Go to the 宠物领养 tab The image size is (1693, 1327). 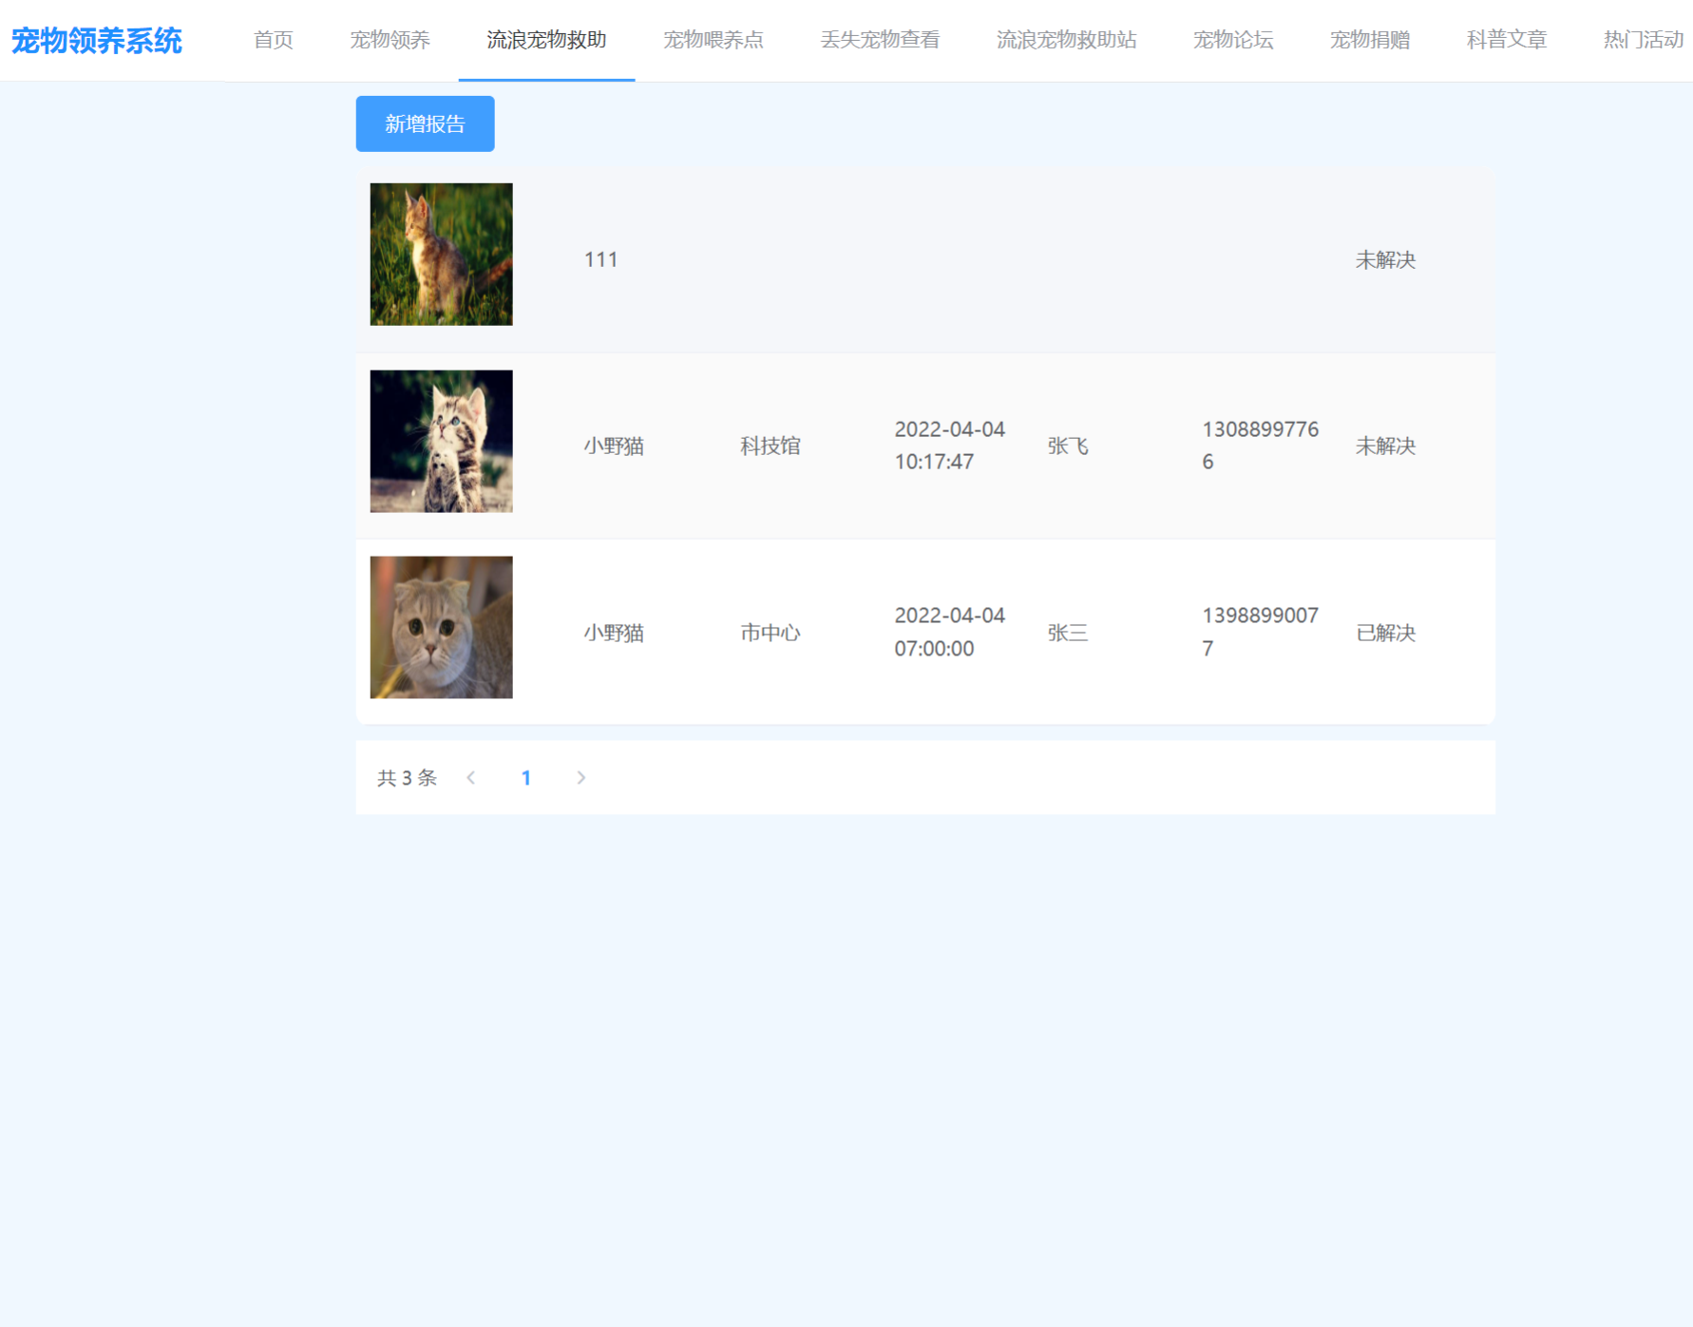[390, 40]
